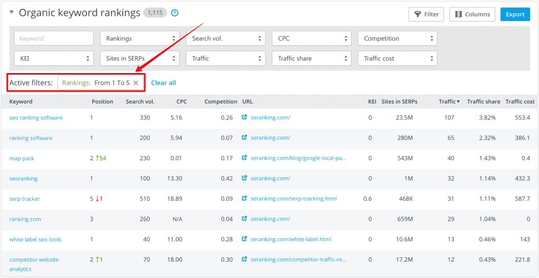Click external link icon in seo ranking software row

[244, 117]
